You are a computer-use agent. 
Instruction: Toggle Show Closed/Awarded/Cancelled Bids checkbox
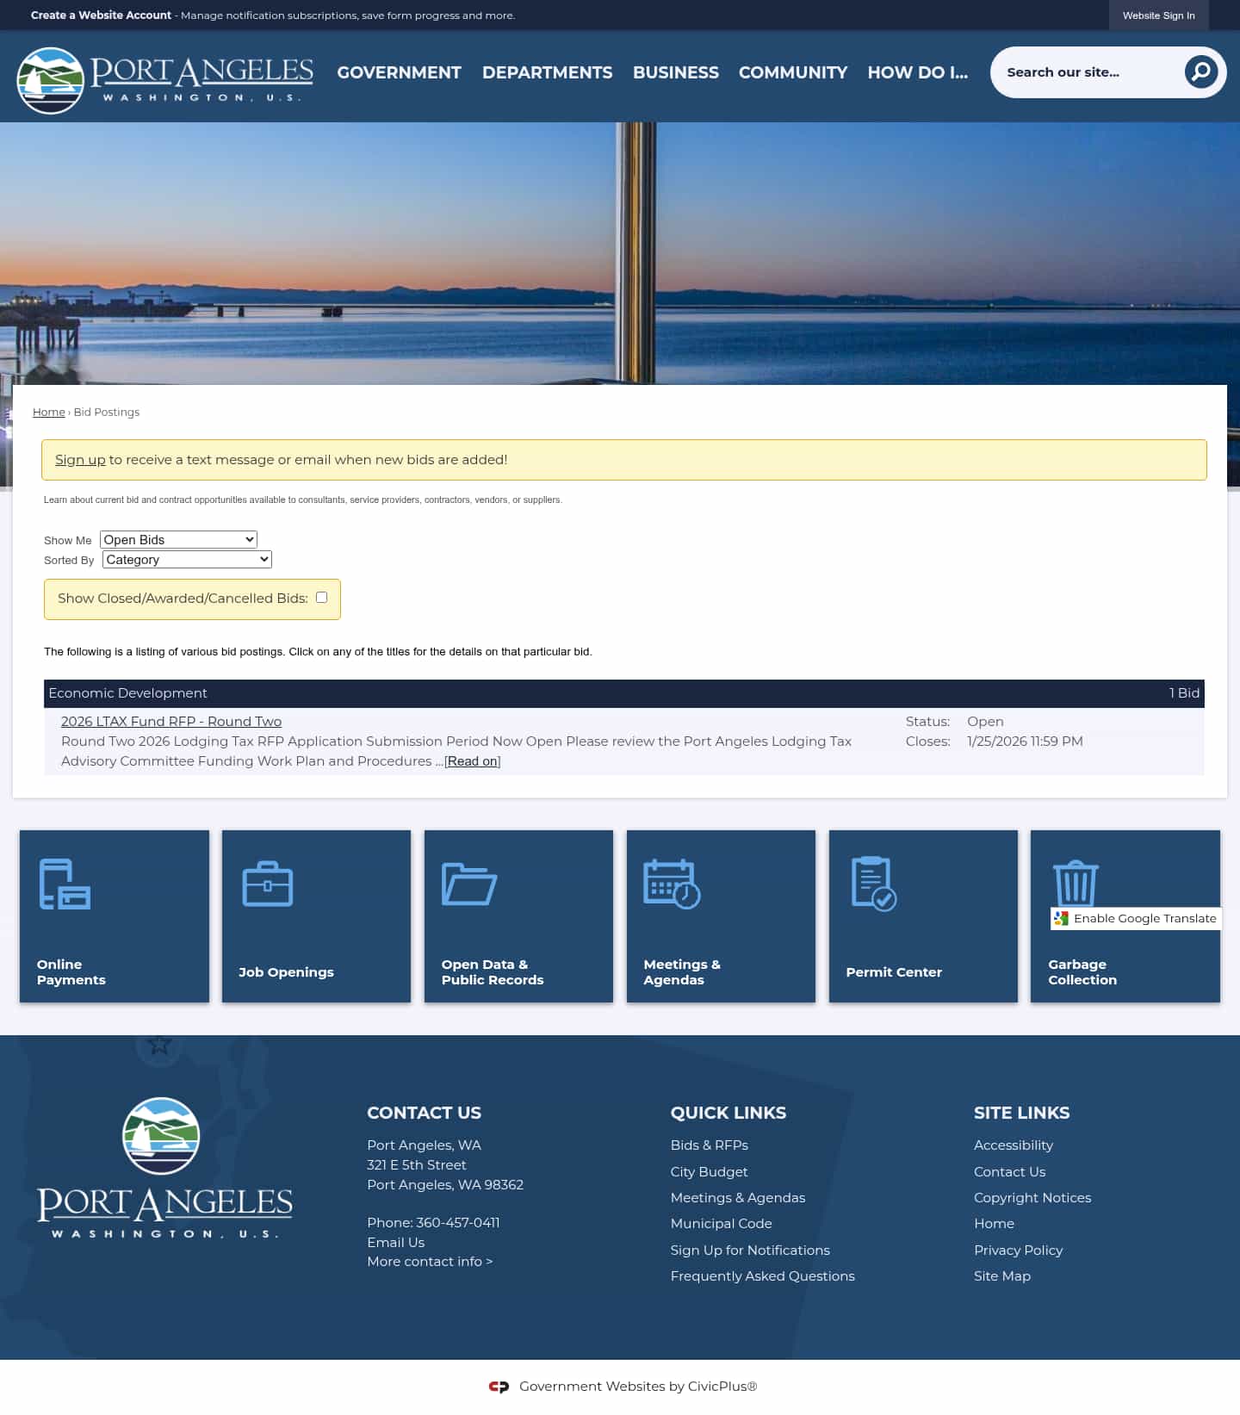(321, 598)
